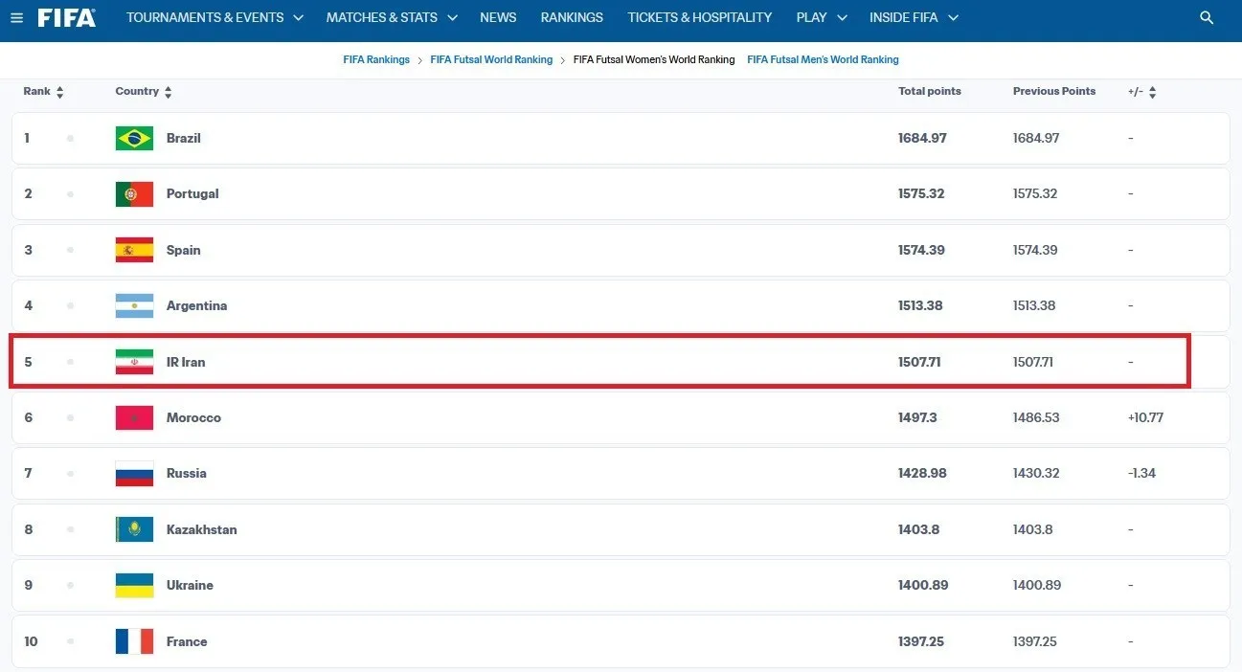
Task: Click the France flag icon
Action: pyautogui.click(x=134, y=641)
